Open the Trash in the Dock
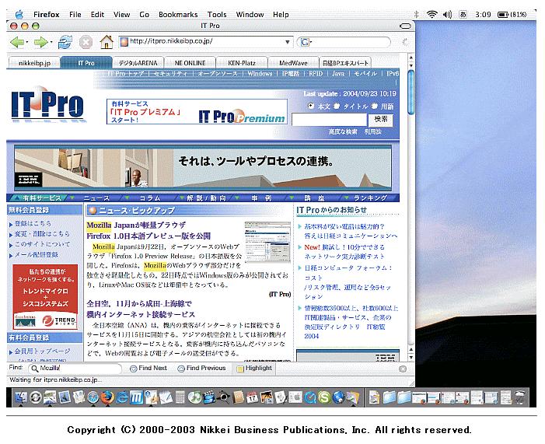545x444 pixels. (x=519, y=397)
